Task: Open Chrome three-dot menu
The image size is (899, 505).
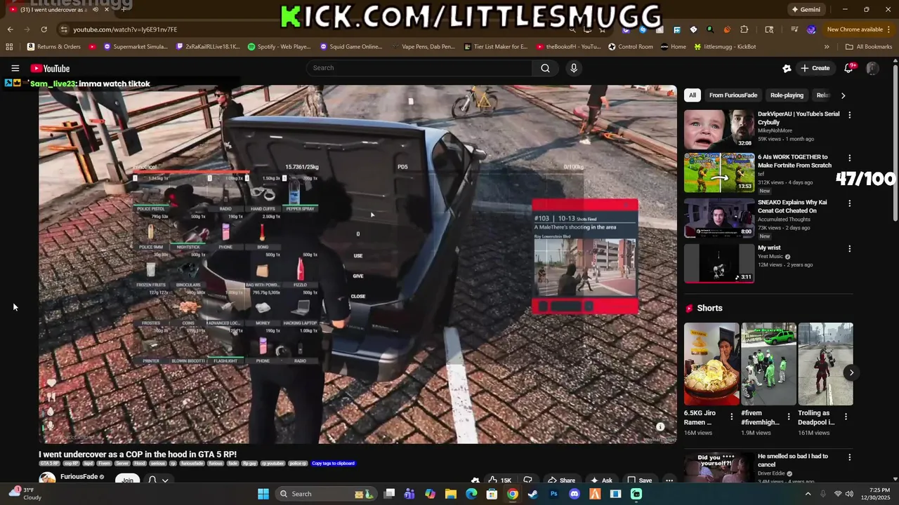Action: point(889,29)
